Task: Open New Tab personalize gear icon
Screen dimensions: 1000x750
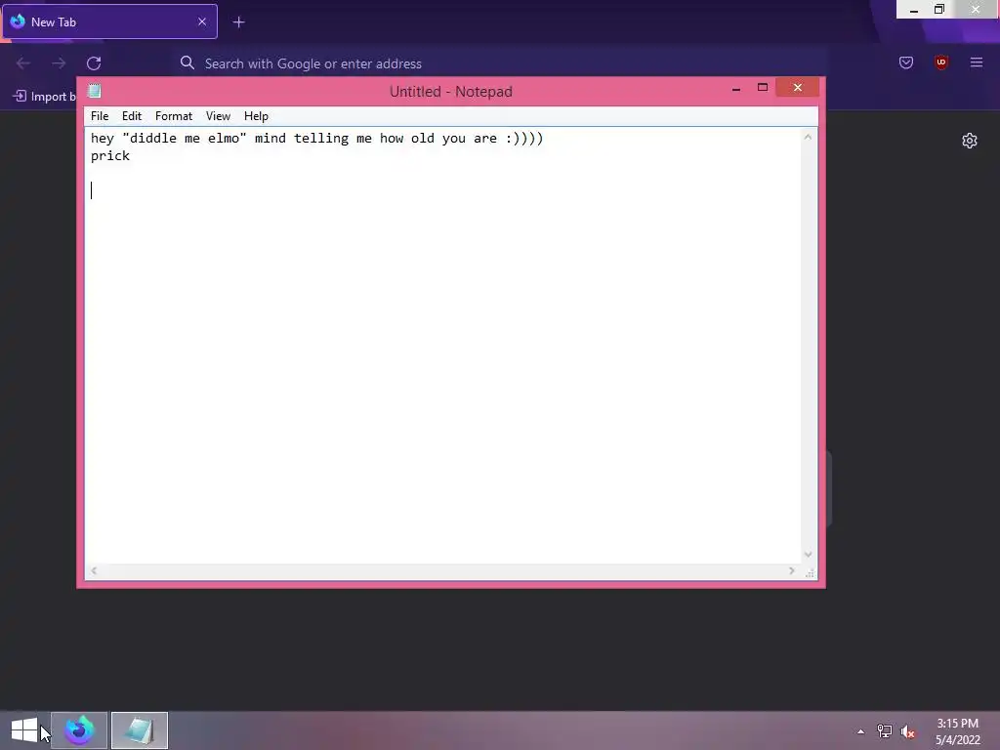Action: 970,141
